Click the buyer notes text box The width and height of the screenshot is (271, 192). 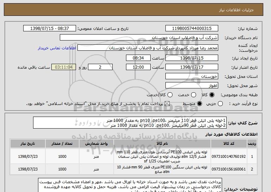coord(130,185)
